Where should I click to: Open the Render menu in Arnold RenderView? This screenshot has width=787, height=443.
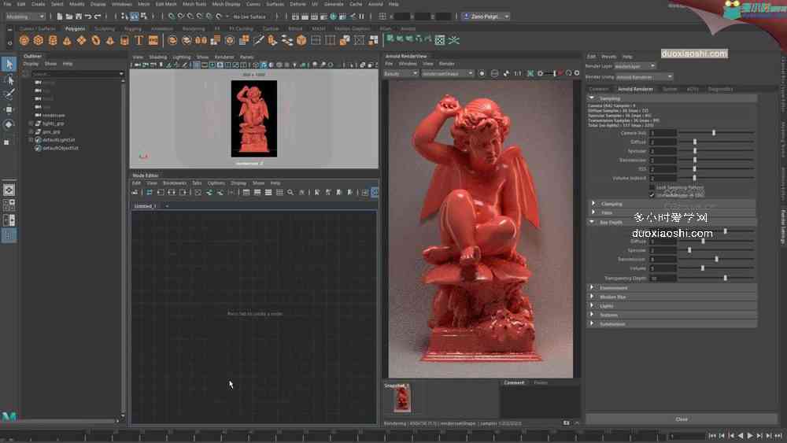[447, 64]
